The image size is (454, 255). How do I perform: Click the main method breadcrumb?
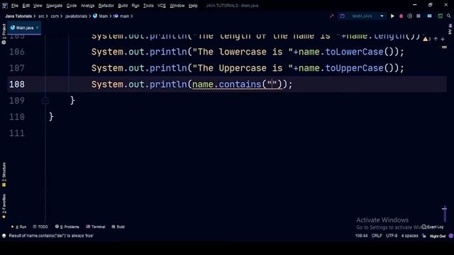[x=121, y=16]
